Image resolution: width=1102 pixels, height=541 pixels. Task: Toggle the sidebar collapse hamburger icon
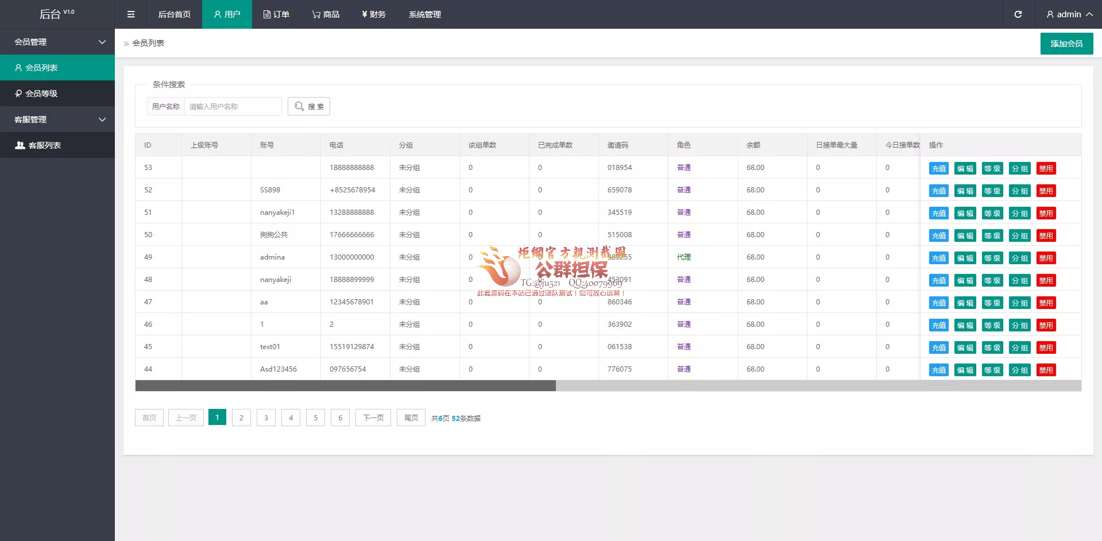click(x=131, y=14)
